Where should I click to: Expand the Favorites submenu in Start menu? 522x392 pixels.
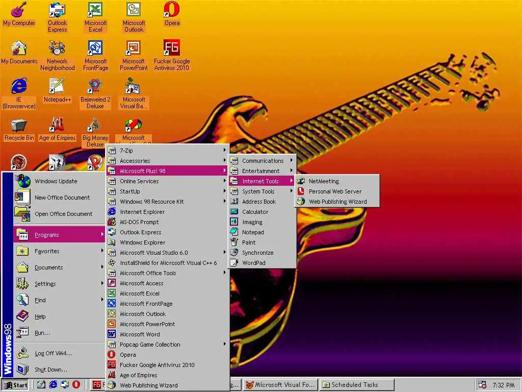(59, 251)
